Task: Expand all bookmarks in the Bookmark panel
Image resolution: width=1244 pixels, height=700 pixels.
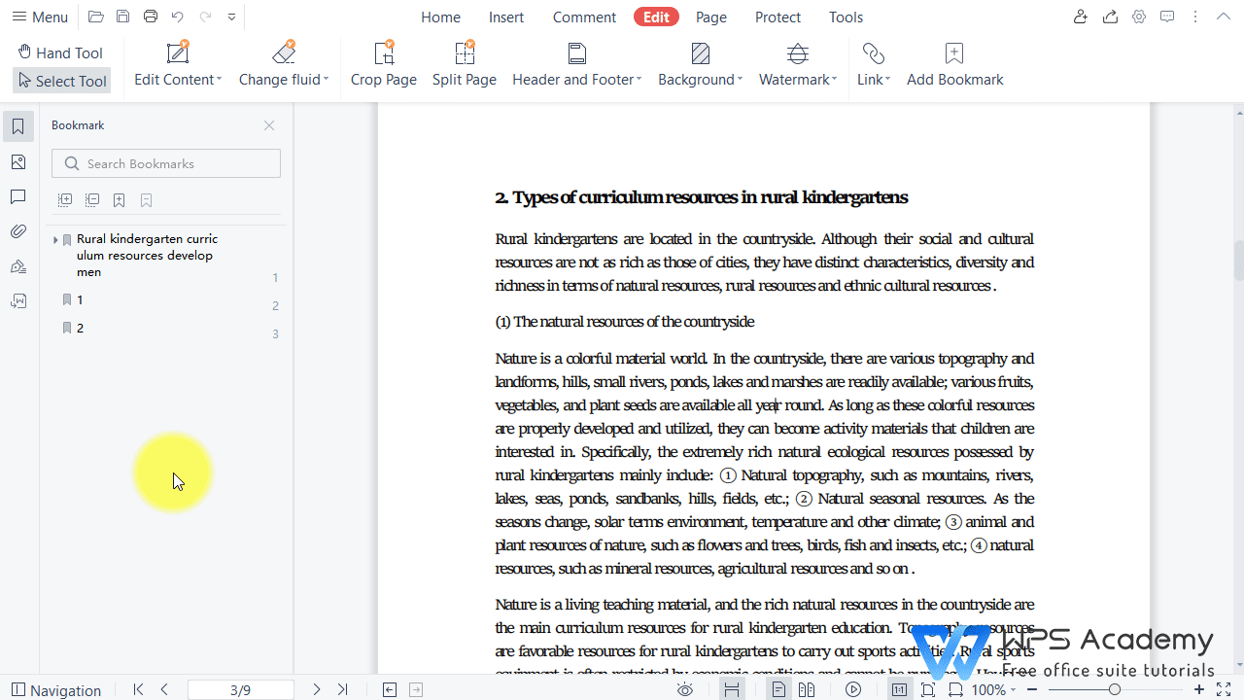Action: (64, 199)
